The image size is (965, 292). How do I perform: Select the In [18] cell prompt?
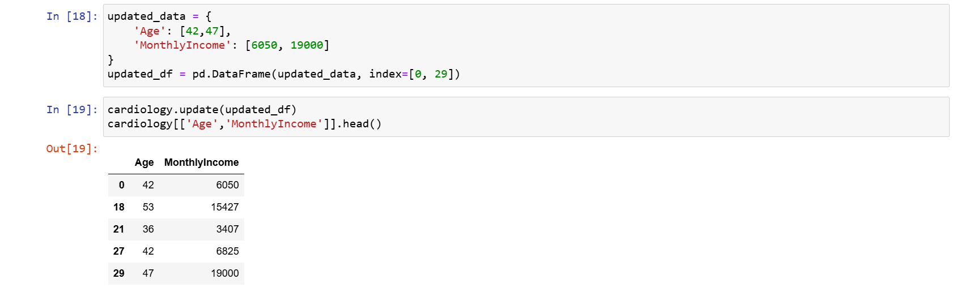pos(71,16)
